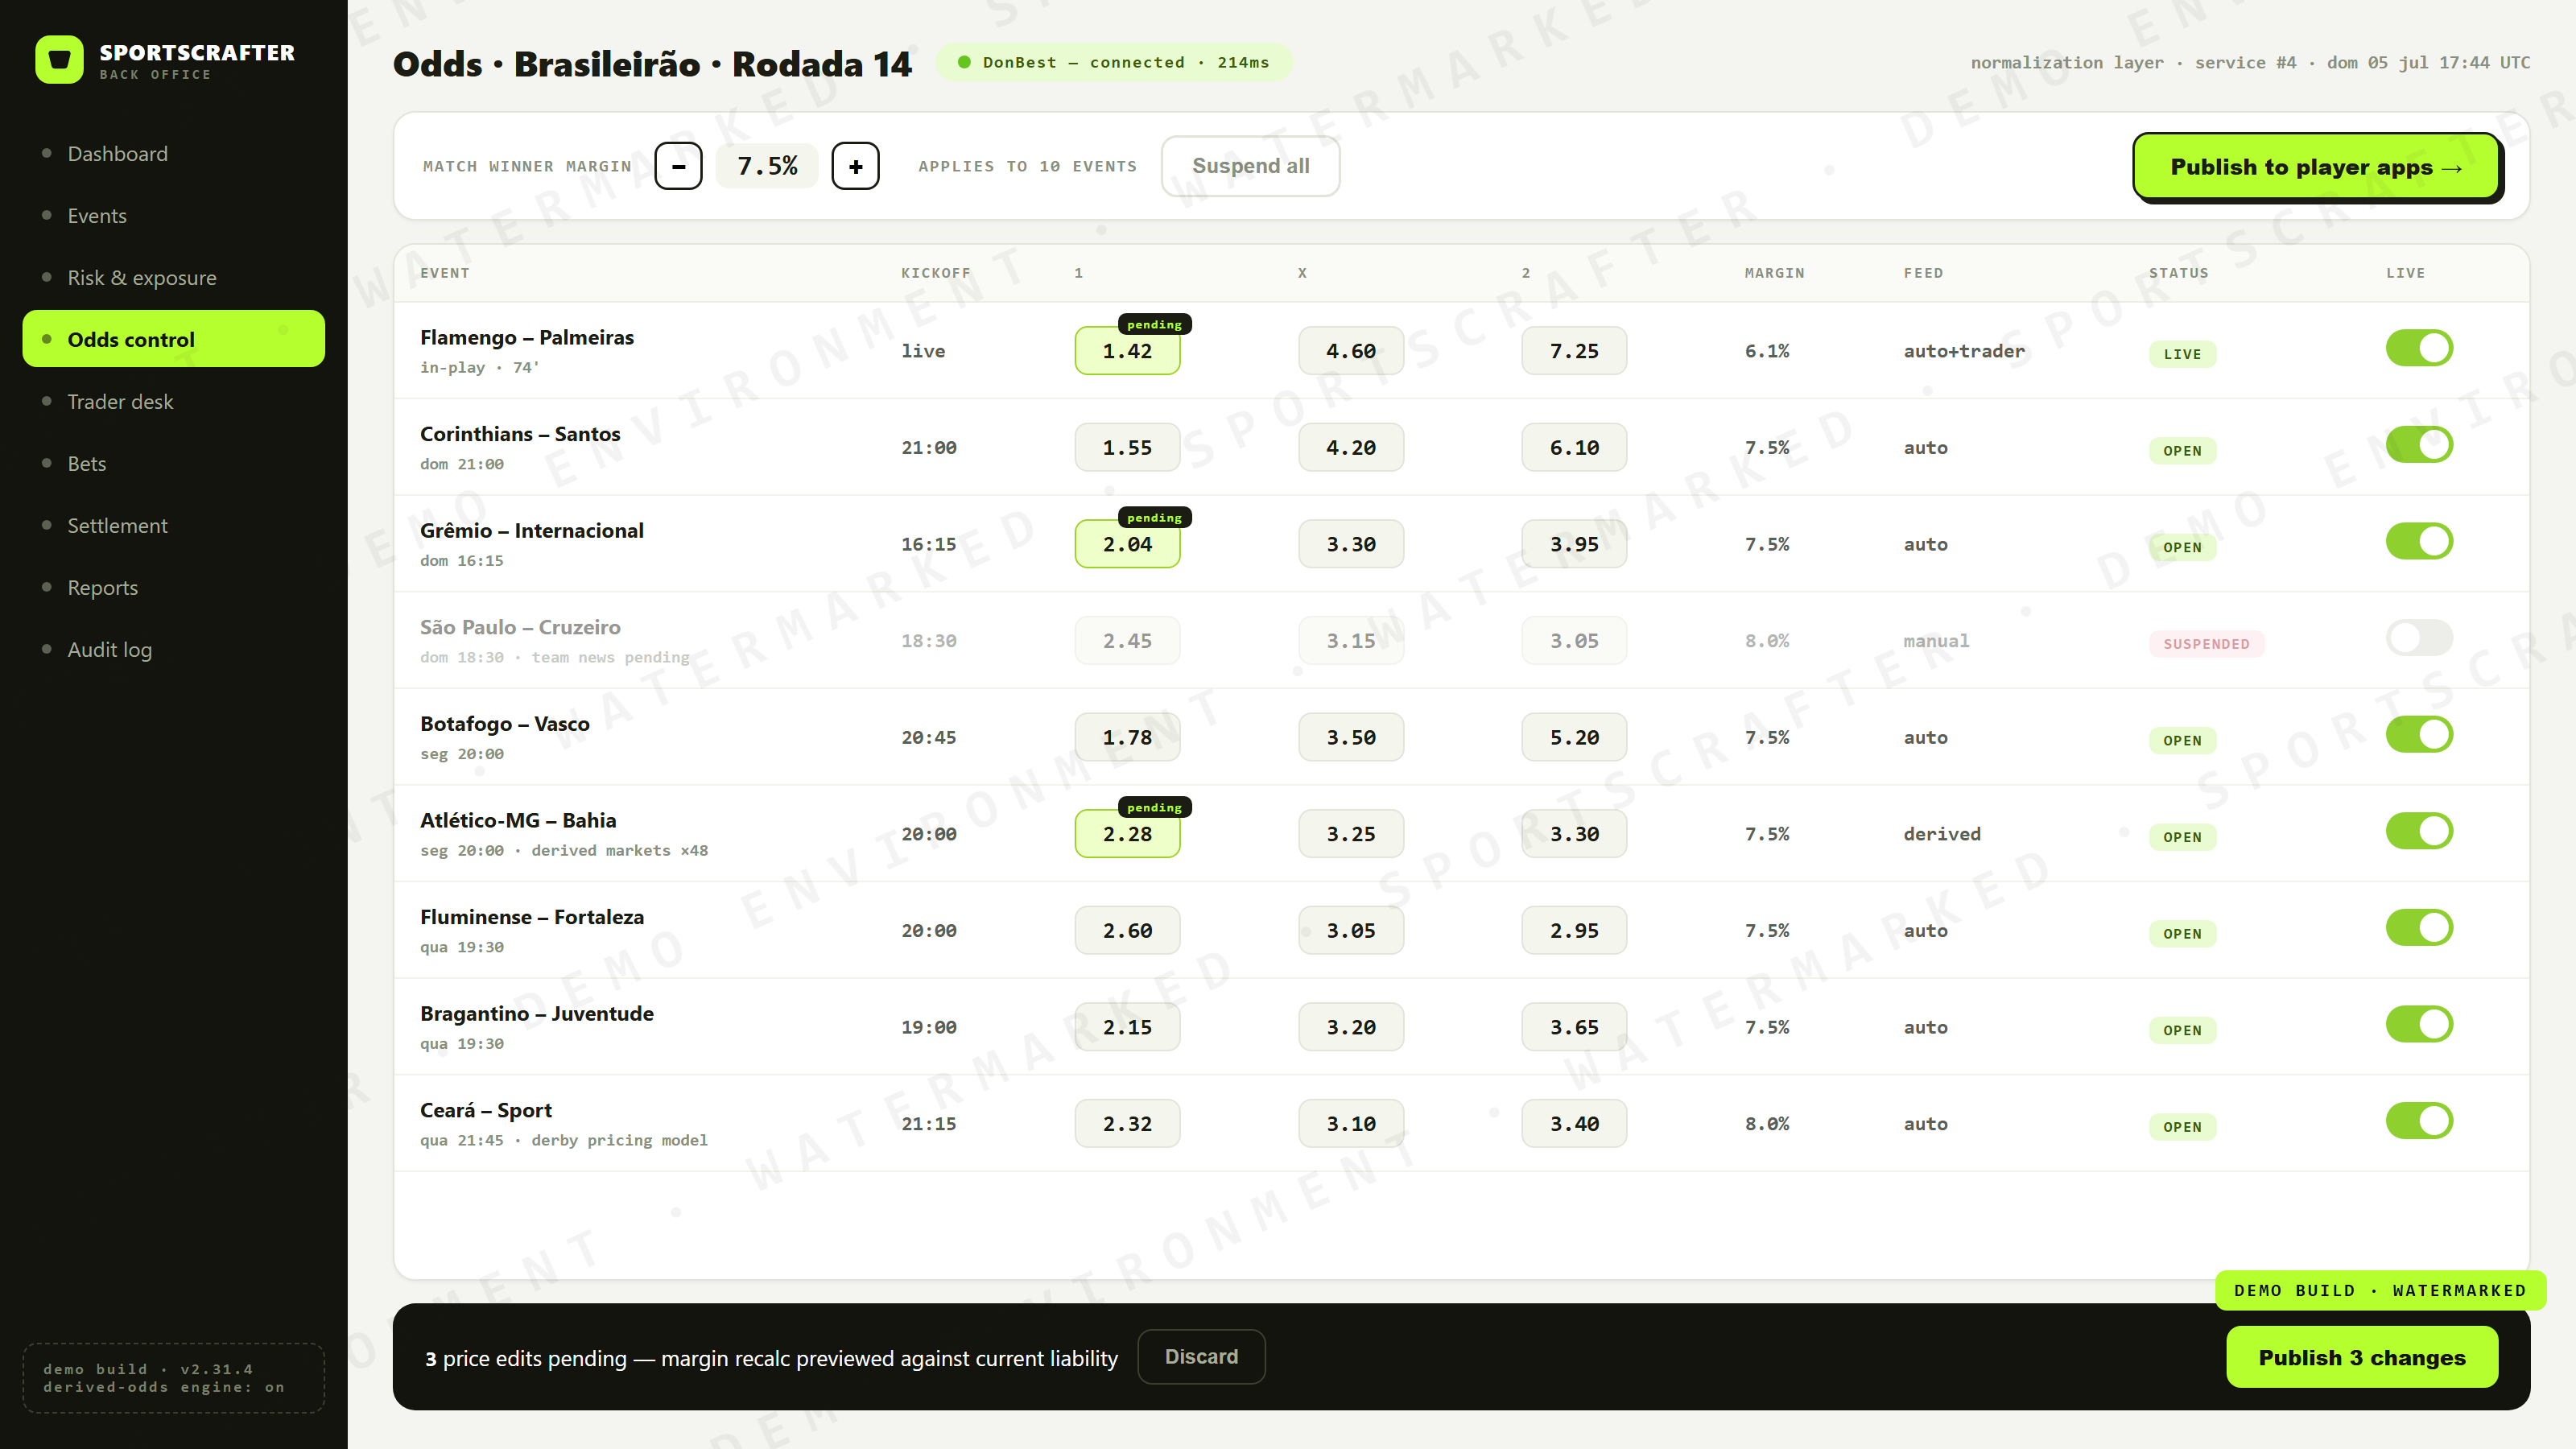The image size is (2576, 1449).
Task: Edit Atlético-MG pending odds 2.28
Action: [1127, 833]
